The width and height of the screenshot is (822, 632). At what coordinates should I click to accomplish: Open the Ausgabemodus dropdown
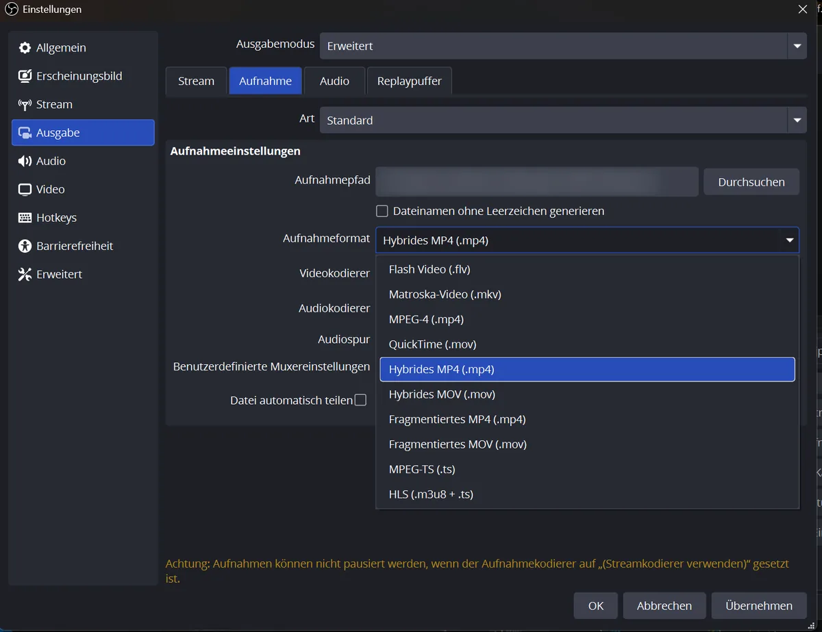pyautogui.click(x=563, y=46)
